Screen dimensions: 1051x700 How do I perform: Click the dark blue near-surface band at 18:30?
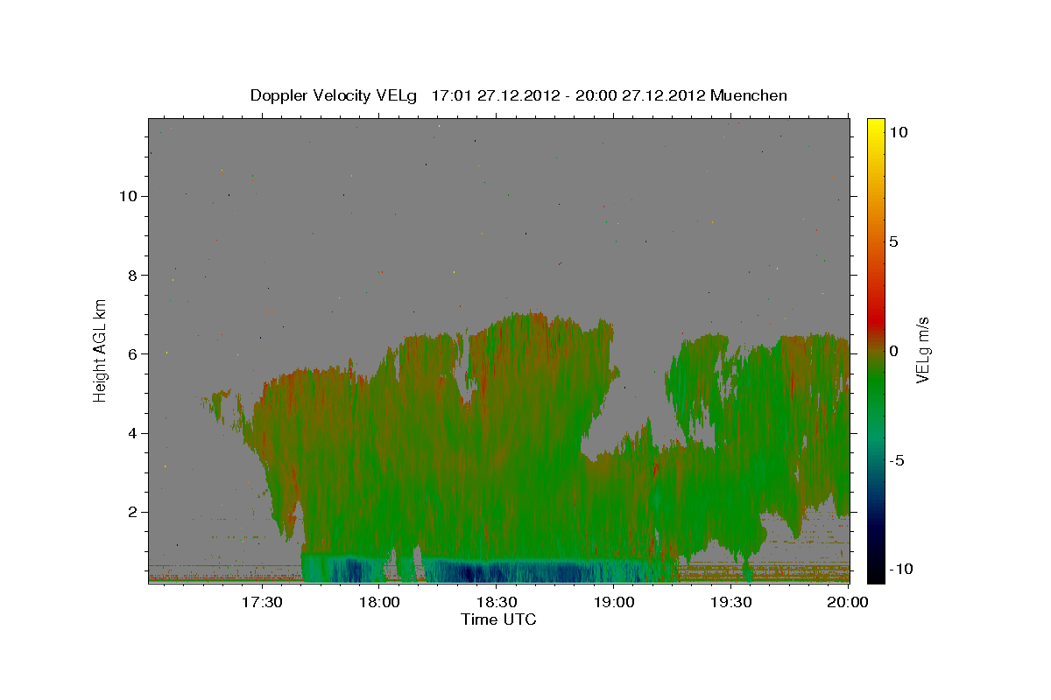[x=497, y=572]
